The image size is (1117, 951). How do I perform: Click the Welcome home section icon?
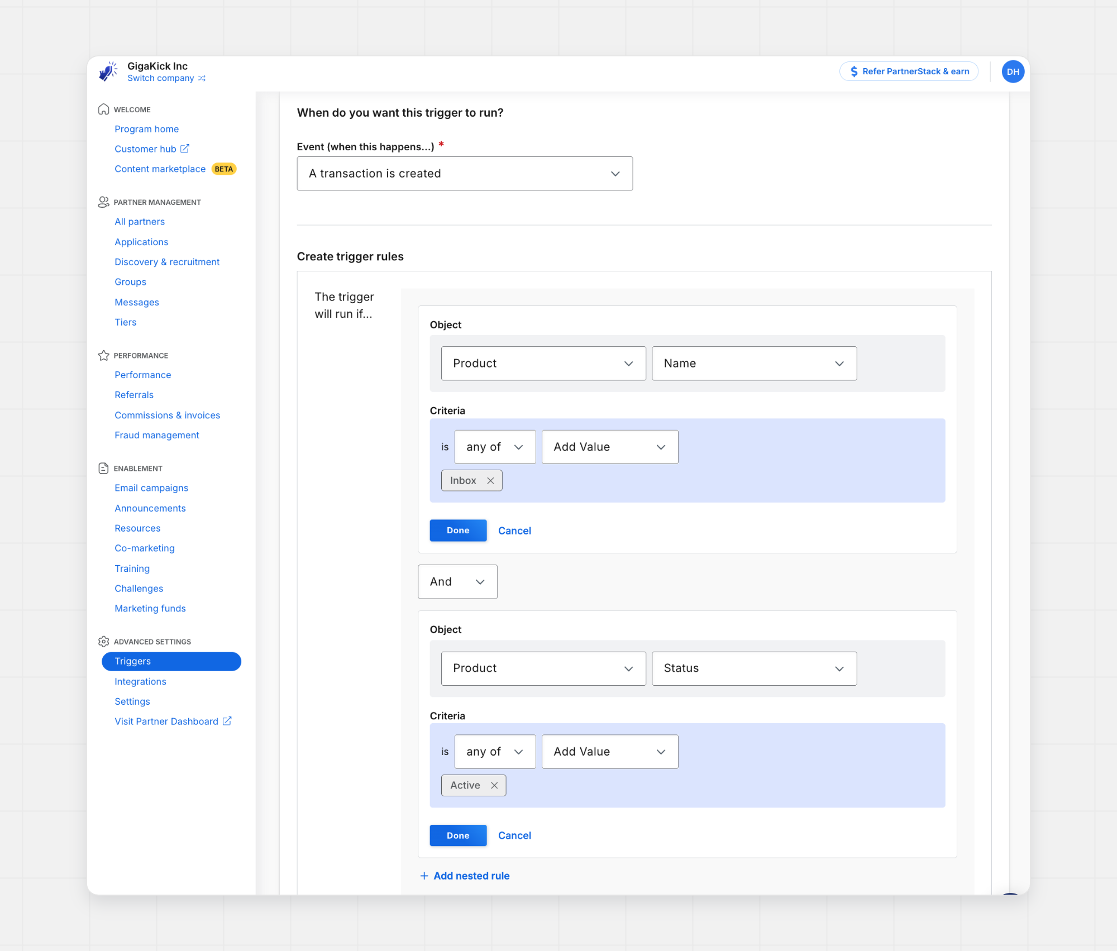coord(103,109)
